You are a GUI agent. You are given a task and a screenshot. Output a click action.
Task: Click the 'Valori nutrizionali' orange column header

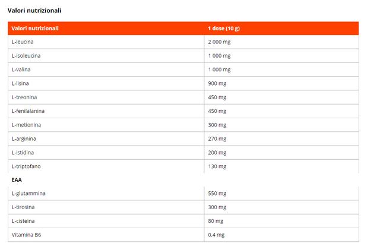coord(35,28)
